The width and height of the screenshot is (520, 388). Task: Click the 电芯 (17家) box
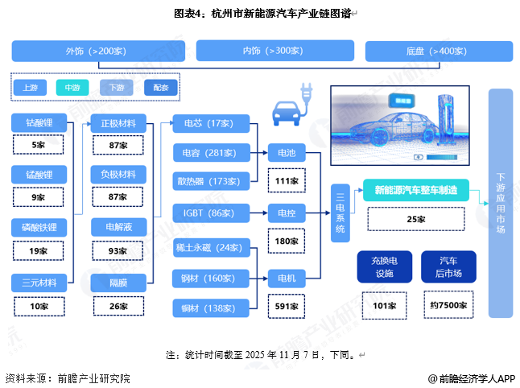coord(208,124)
